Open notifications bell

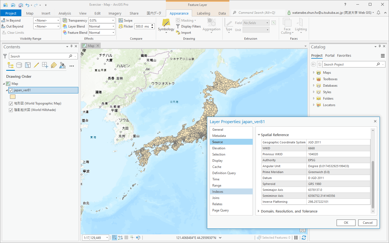click(378, 12)
